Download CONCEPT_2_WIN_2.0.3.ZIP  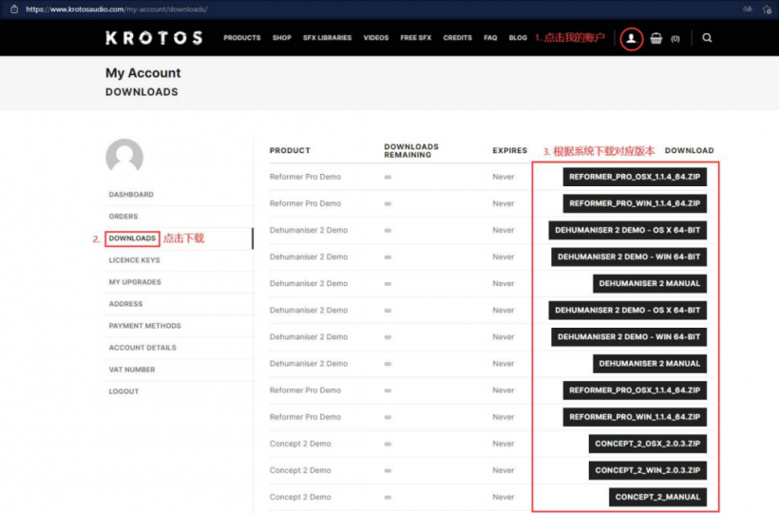647,470
